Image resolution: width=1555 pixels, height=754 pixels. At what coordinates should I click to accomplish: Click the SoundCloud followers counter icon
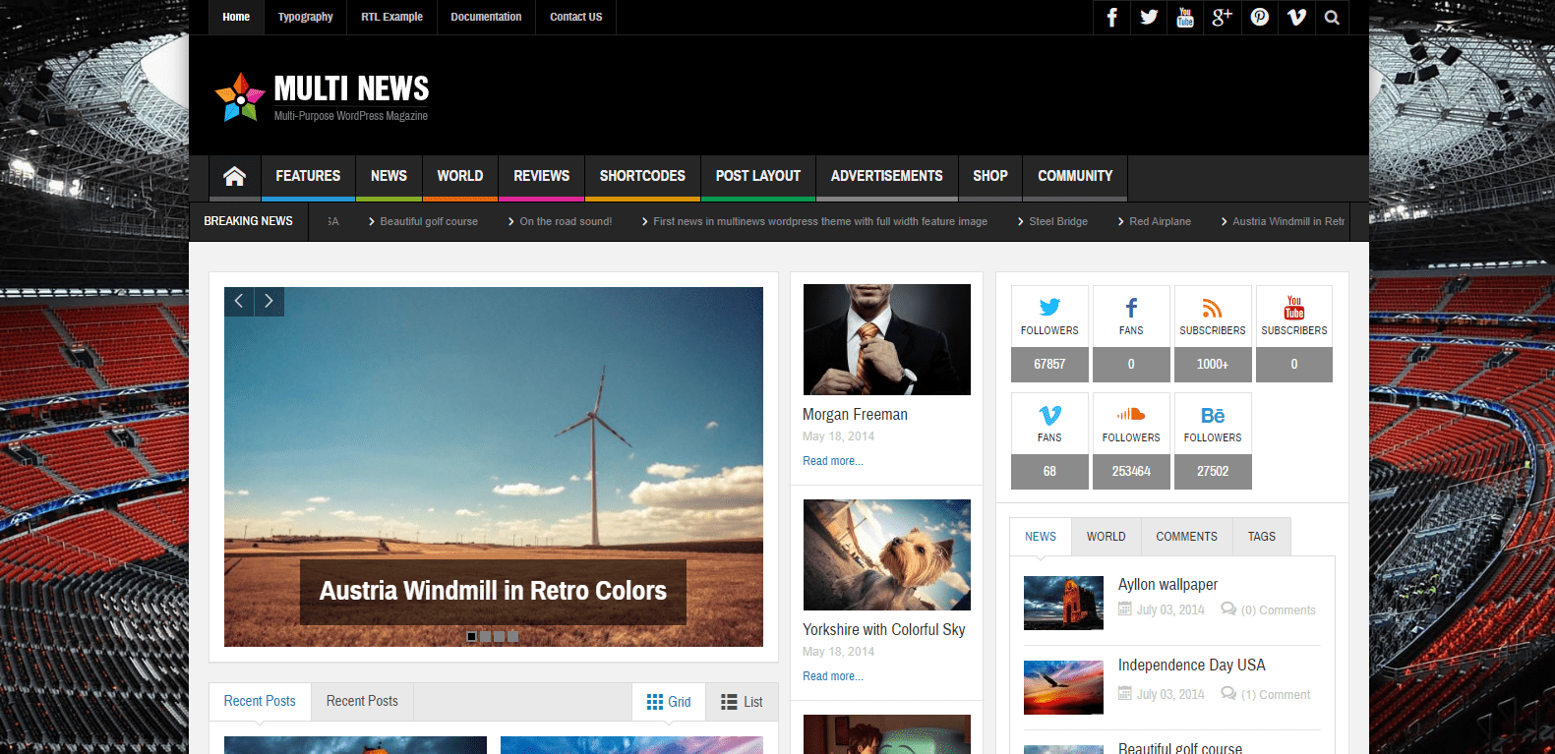click(1131, 415)
